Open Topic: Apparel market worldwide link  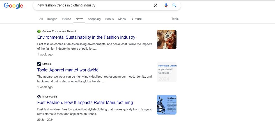(68, 70)
